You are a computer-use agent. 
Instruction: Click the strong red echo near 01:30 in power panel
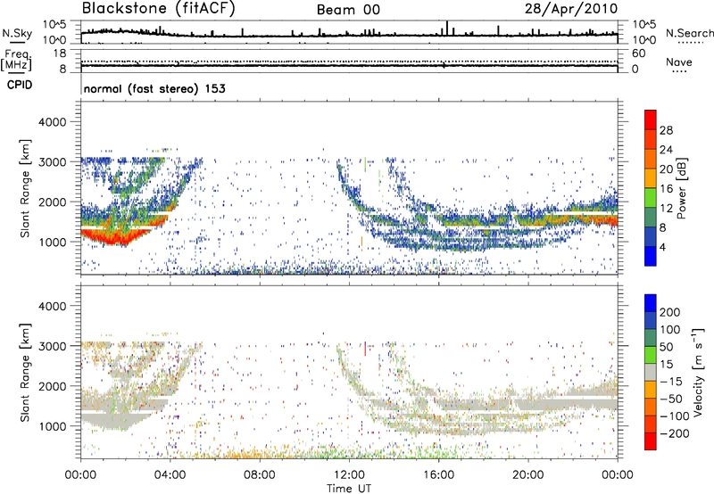click(x=115, y=235)
